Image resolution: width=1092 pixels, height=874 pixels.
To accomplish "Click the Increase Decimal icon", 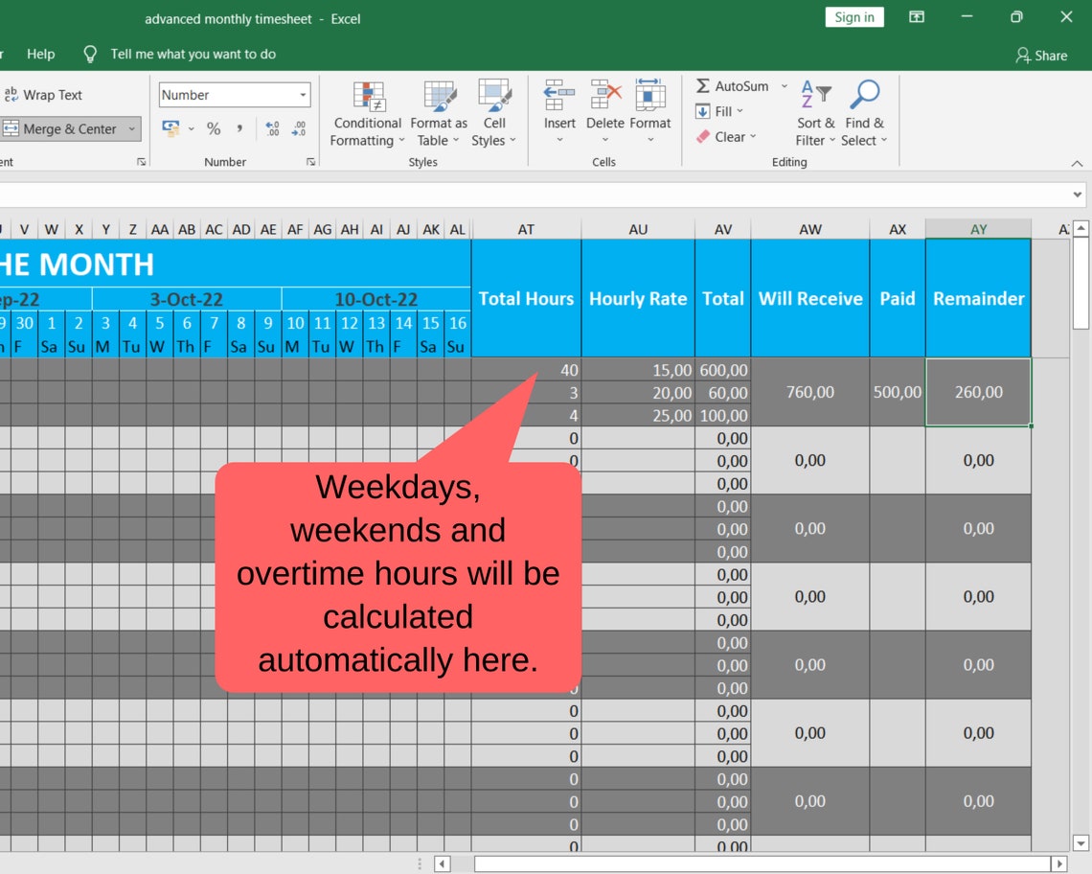I will coord(273,126).
